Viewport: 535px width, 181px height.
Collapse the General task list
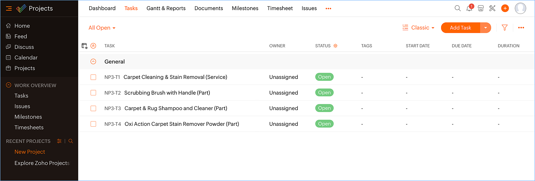pyautogui.click(x=93, y=62)
